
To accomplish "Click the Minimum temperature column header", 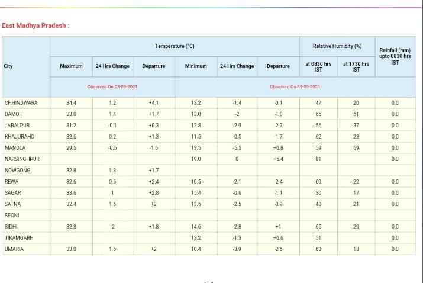I will point(196,66).
